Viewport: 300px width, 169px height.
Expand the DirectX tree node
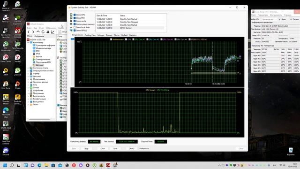tap(28, 88)
